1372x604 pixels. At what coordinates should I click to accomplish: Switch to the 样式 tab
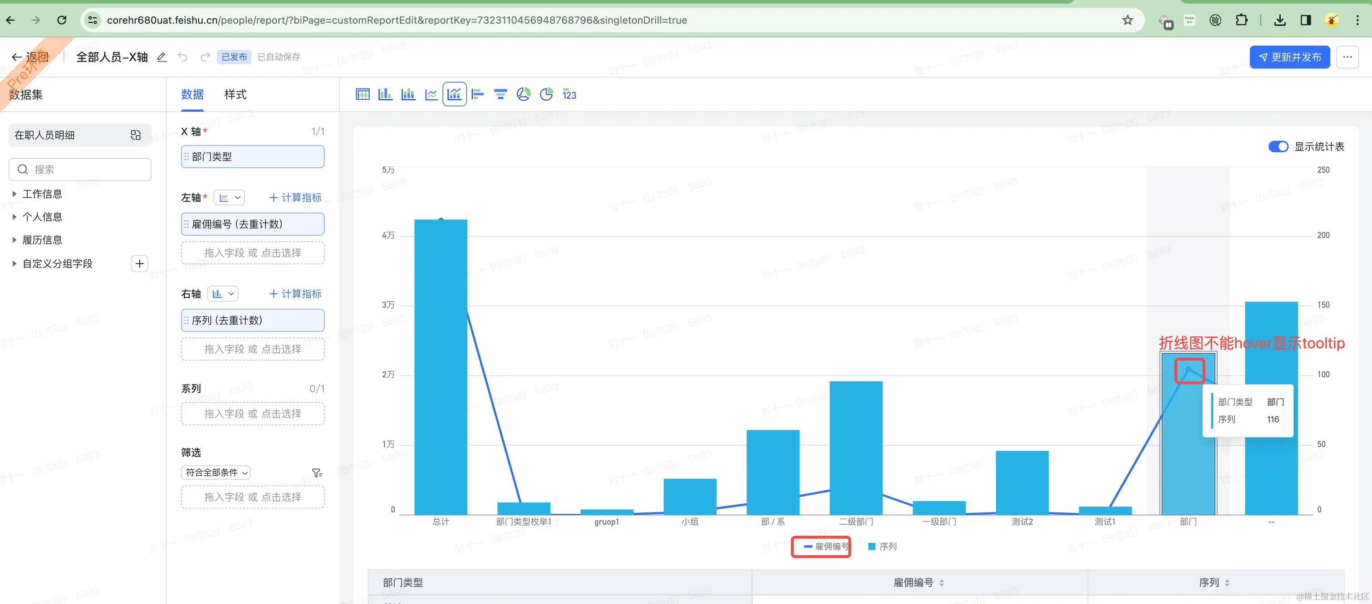coord(235,95)
